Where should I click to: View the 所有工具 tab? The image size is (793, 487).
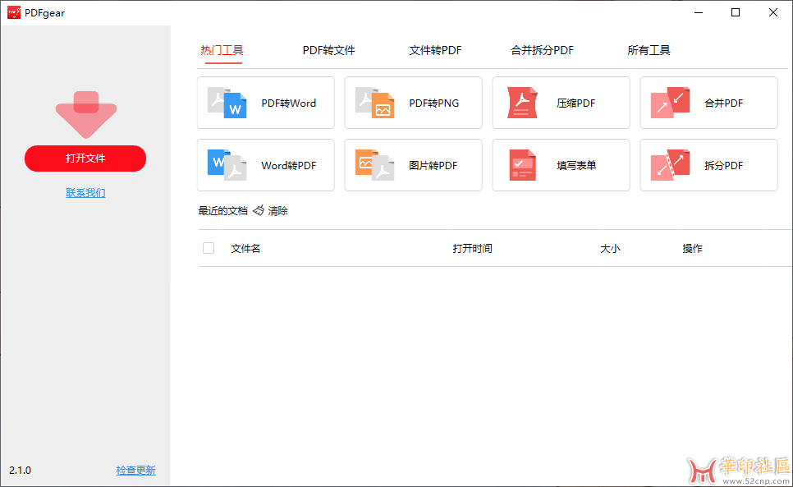tap(649, 50)
